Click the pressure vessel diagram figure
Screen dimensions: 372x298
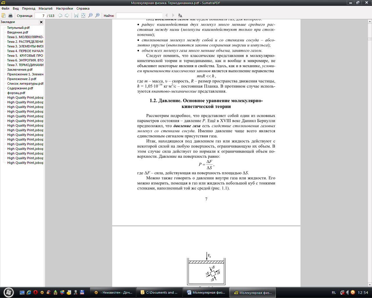(206, 269)
